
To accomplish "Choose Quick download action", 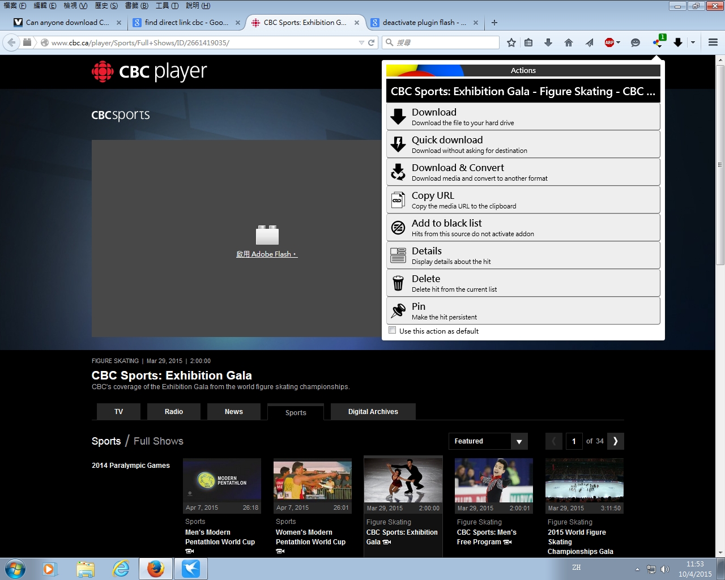I will tap(523, 144).
